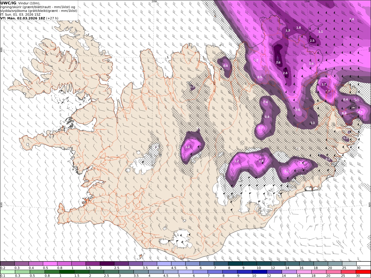
Task: Click the dark green rain swatch labeled 1
Action: pyautogui.click(x=67, y=272)
